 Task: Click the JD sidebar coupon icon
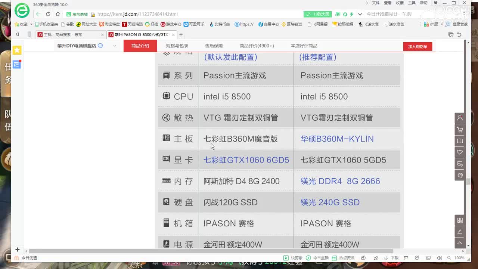pos(460,141)
